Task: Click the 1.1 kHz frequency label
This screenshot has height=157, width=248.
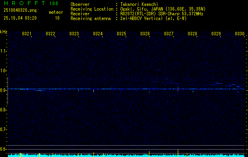Action: (3, 51)
